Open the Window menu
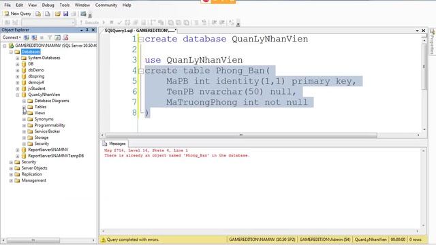Screen dimensions: 436x245 click(82, 5)
